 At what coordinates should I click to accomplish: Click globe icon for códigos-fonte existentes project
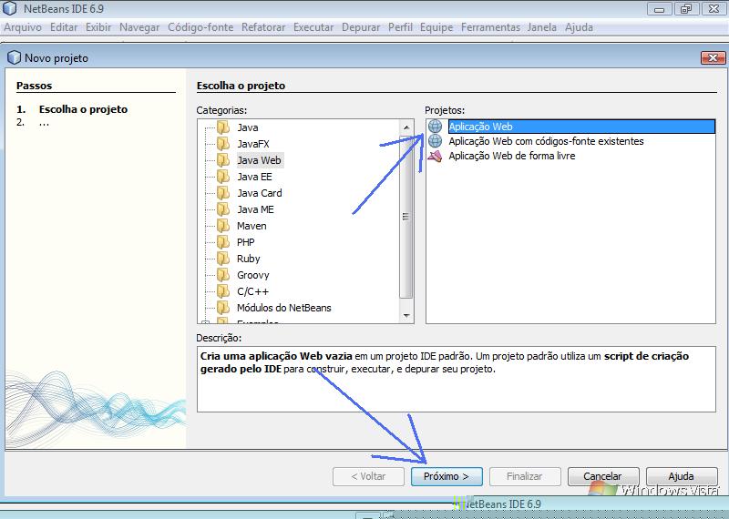[x=436, y=141]
